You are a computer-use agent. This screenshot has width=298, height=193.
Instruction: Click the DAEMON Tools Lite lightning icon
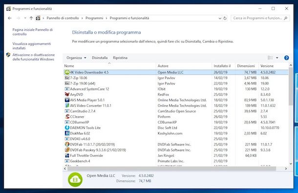click(x=67, y=128)
